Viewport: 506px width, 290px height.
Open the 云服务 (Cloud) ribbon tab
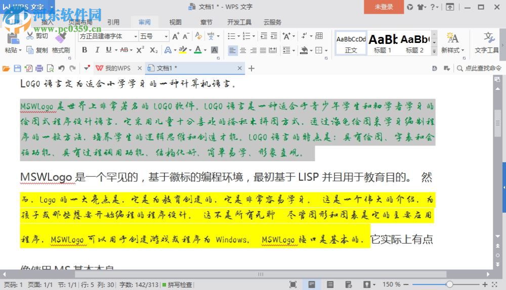(272, 22)
